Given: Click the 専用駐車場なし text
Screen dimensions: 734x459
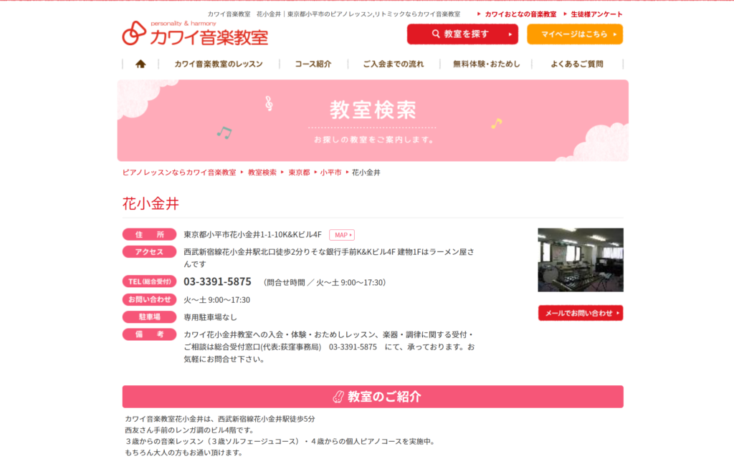Looking at the screenshot, I should click(210, 317).
